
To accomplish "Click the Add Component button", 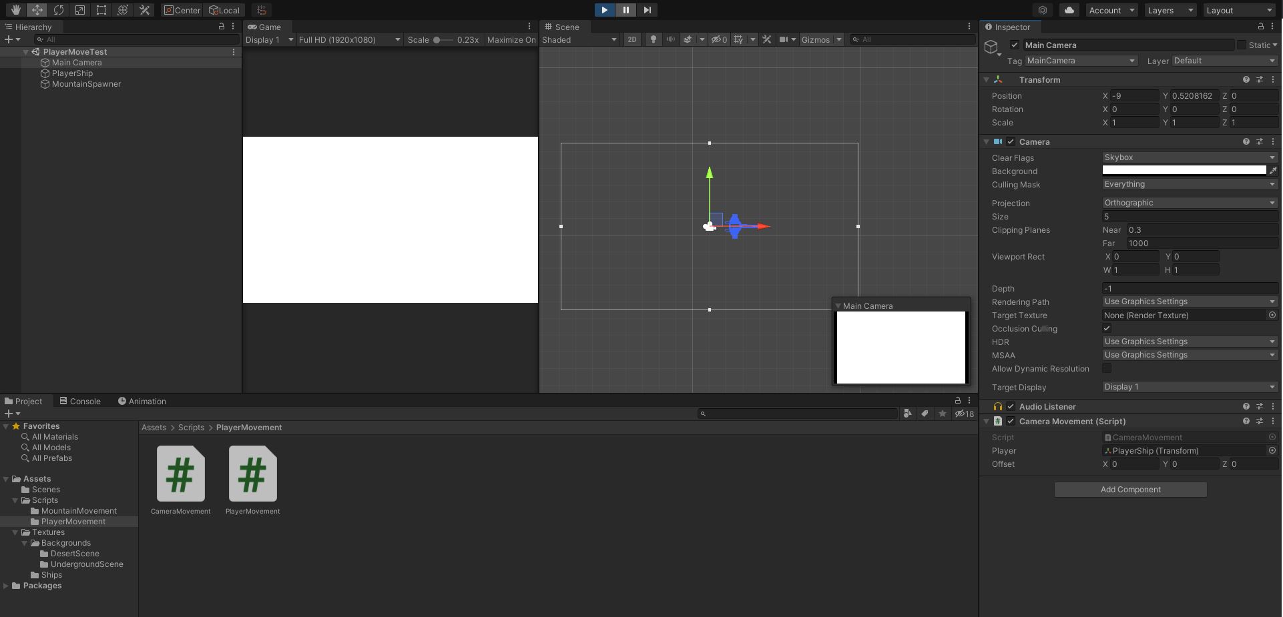I will pos(1129,489).
